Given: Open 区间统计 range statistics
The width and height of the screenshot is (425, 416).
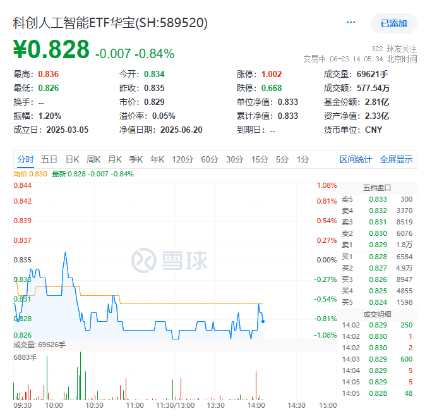Looking at the screenshot, I should click(x=356, y=159).
